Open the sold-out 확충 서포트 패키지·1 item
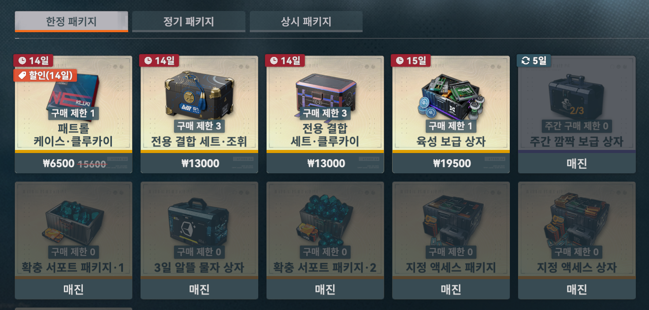649x310 pixels. click(x=74, y=240)
